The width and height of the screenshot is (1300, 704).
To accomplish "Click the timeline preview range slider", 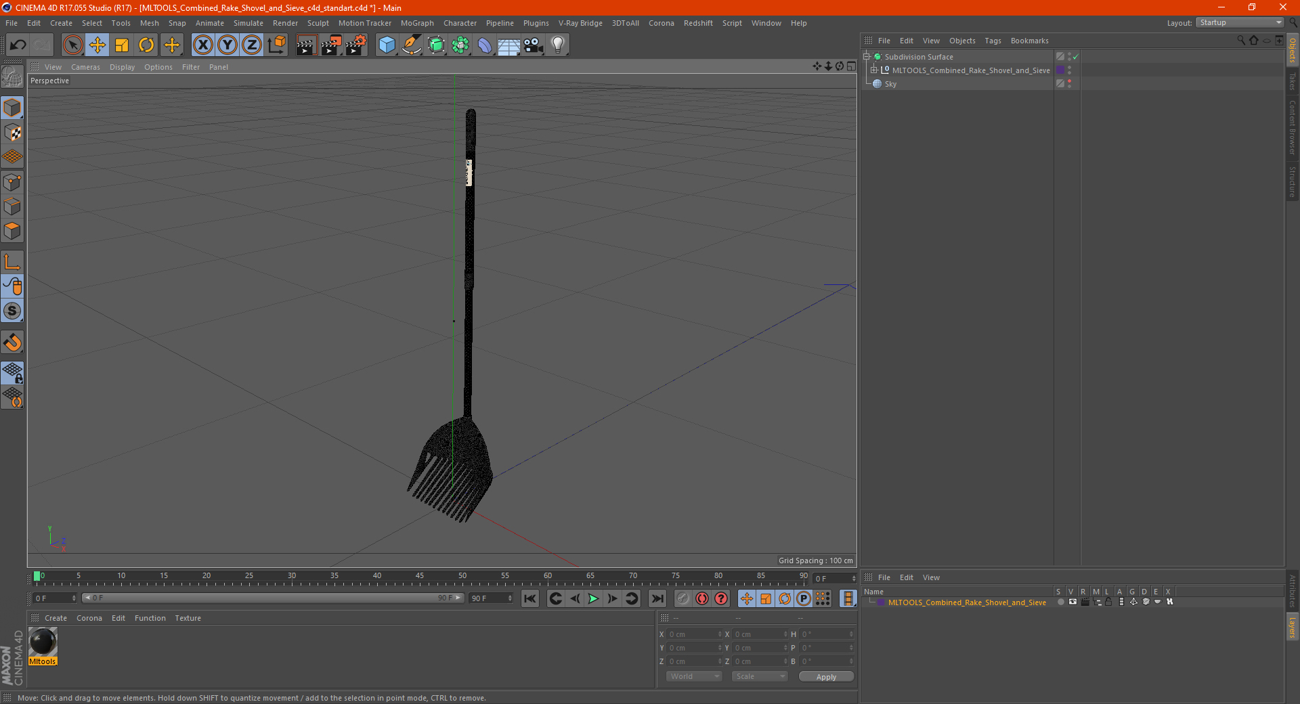I will tap(273, 598).
